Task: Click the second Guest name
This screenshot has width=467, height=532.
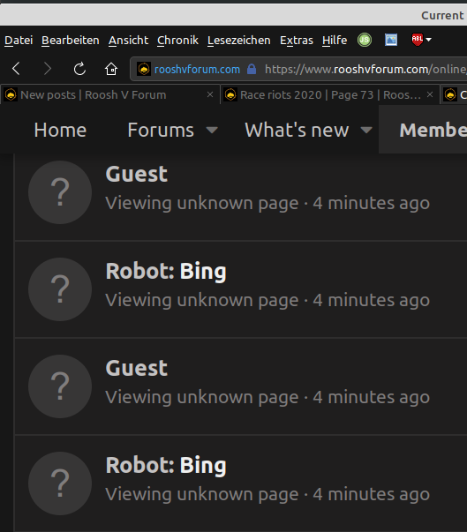Action: (x=137, y=368)
